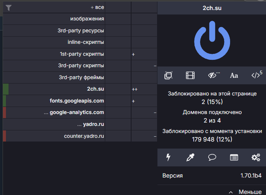Viewport: 266px width, 195px height.
Task: Enter element zapper mode lightning icon
Action: click(x=168, y=157)
